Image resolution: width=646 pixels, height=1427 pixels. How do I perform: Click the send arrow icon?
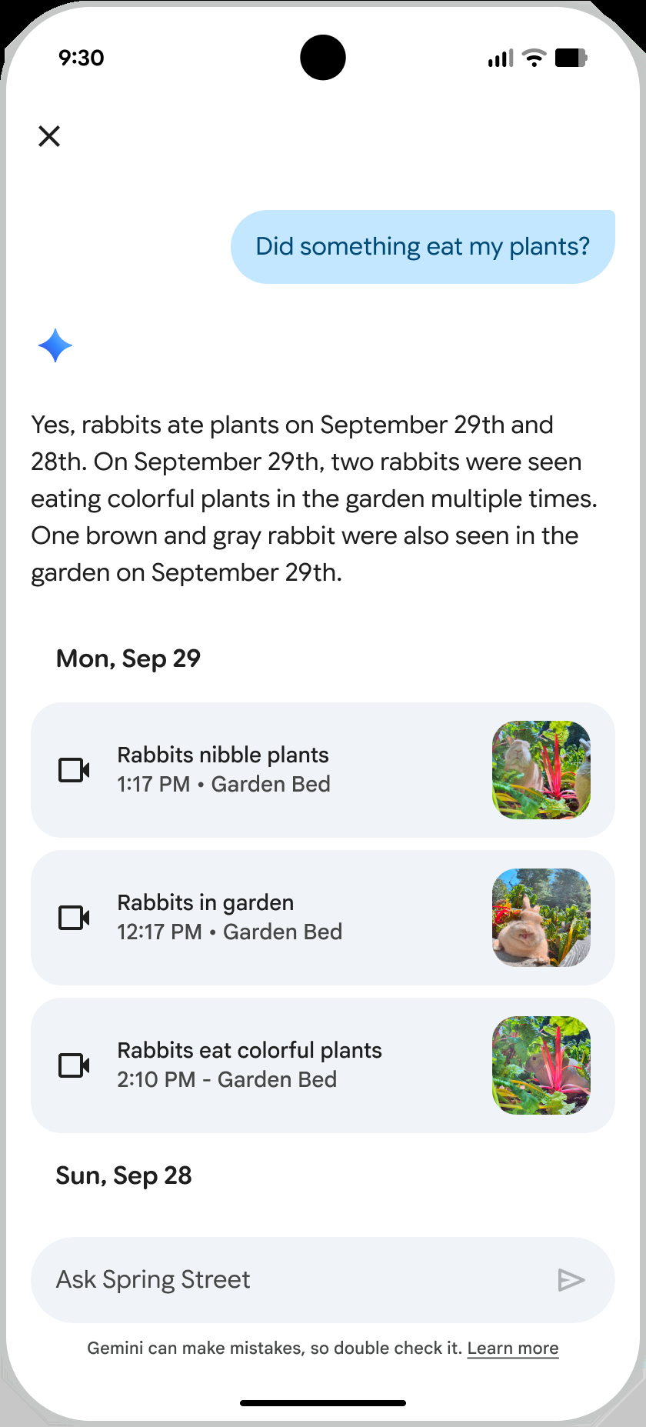tap(571, 1279)
